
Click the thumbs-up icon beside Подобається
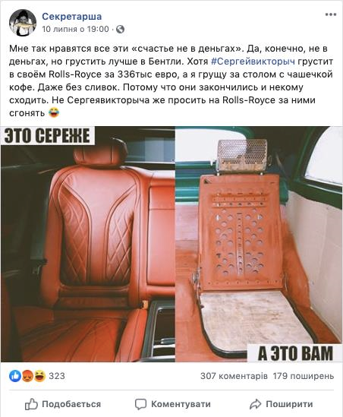pos(31,404)
